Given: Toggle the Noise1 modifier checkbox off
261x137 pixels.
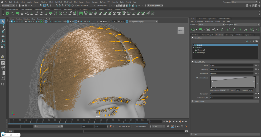Looking at the screenshot, I should coord(194,48).
